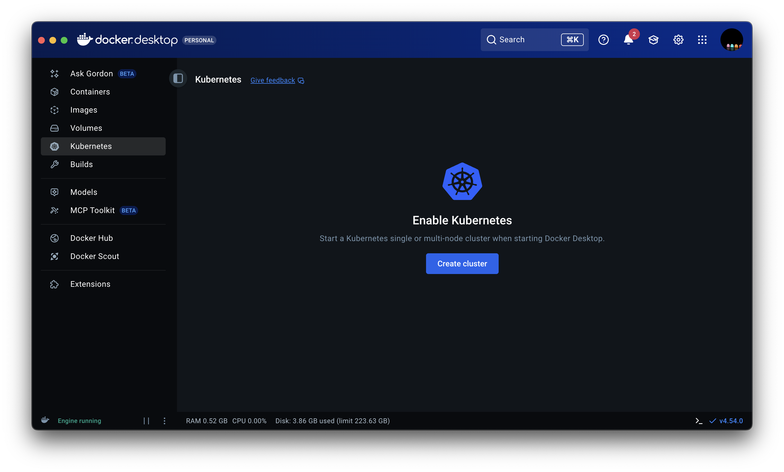Open the notifications bell icon
The width and height of the screenshot is (784, 472).
click(628, 40)
